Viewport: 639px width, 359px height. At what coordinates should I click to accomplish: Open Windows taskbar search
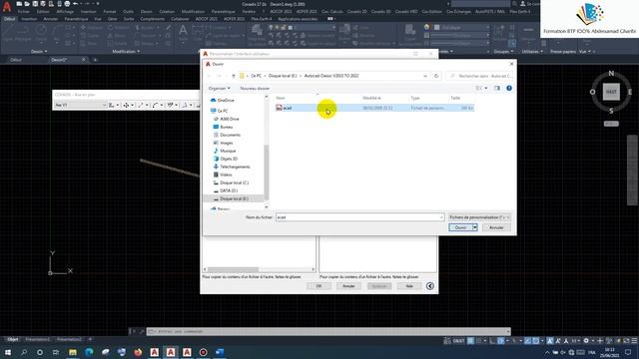pyautogui.click(x=24, y=352)
